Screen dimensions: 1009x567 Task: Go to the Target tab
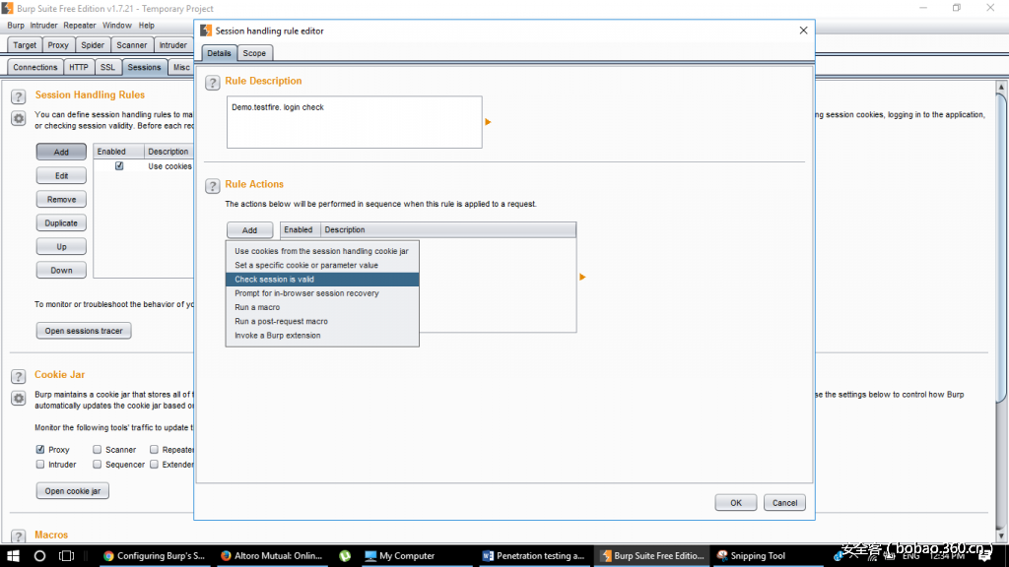pos(25,45)
